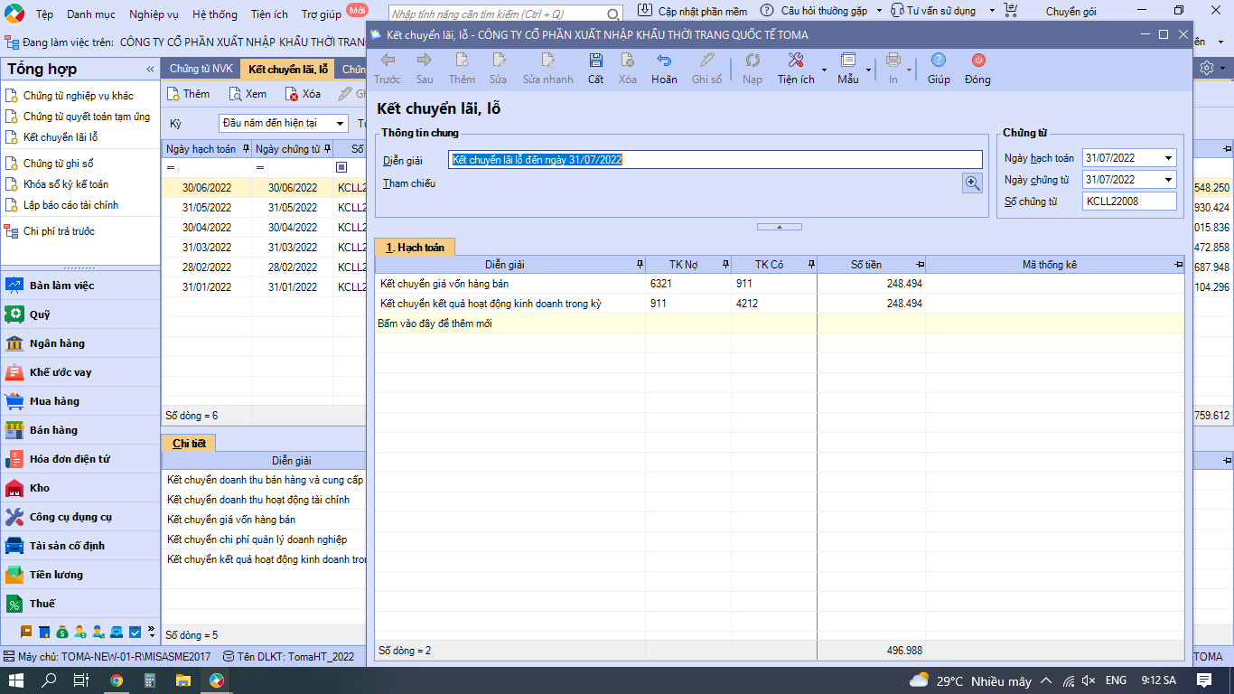Click the Sửa edit icon

point(499,61)
